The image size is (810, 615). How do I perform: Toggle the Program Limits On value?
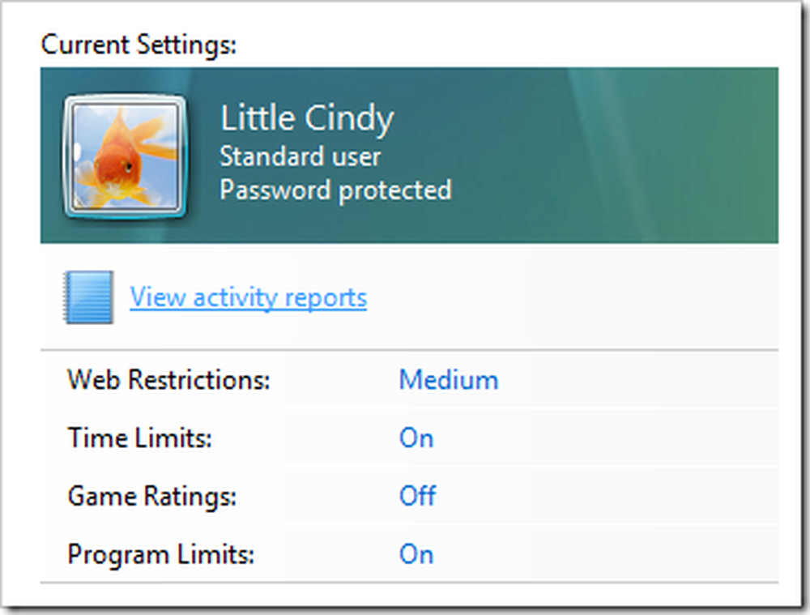(416, 554)
